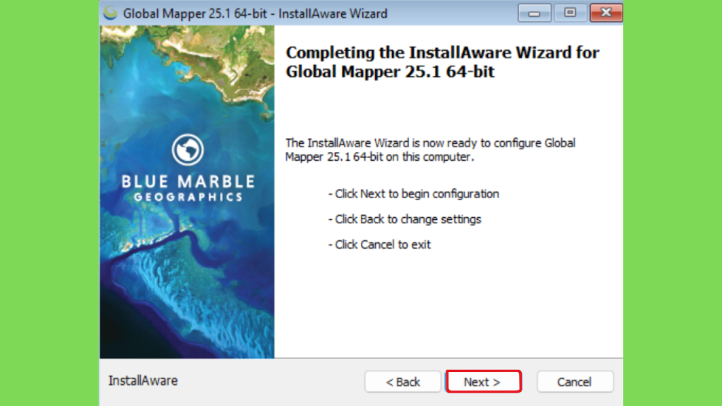Screen dimensions: 722x406
Task: Go back with the < Back button
Action: click(403, 381)
